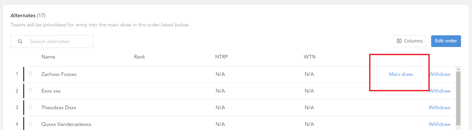This screenshot has height=130, width=472.
Task: Withdraw Exxx xxx from alternates
Action: [440, 91]
